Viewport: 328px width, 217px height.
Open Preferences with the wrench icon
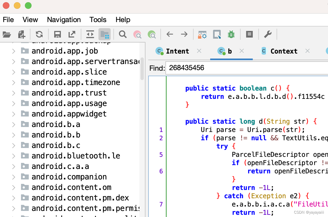click(268, 34)
